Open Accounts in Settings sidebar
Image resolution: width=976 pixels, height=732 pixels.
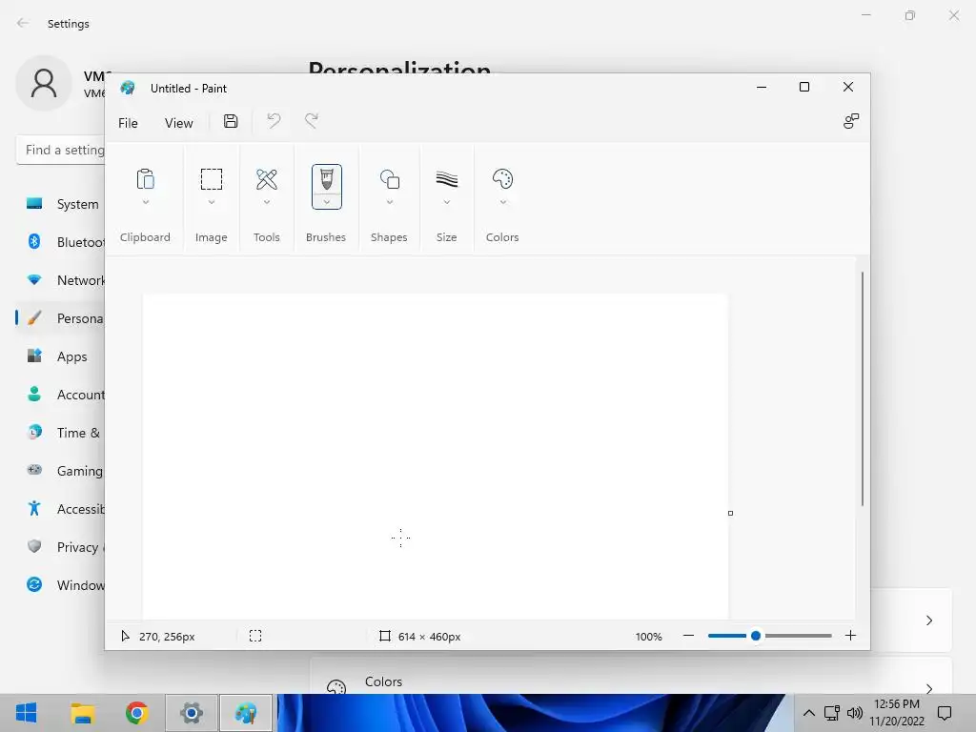62,395
